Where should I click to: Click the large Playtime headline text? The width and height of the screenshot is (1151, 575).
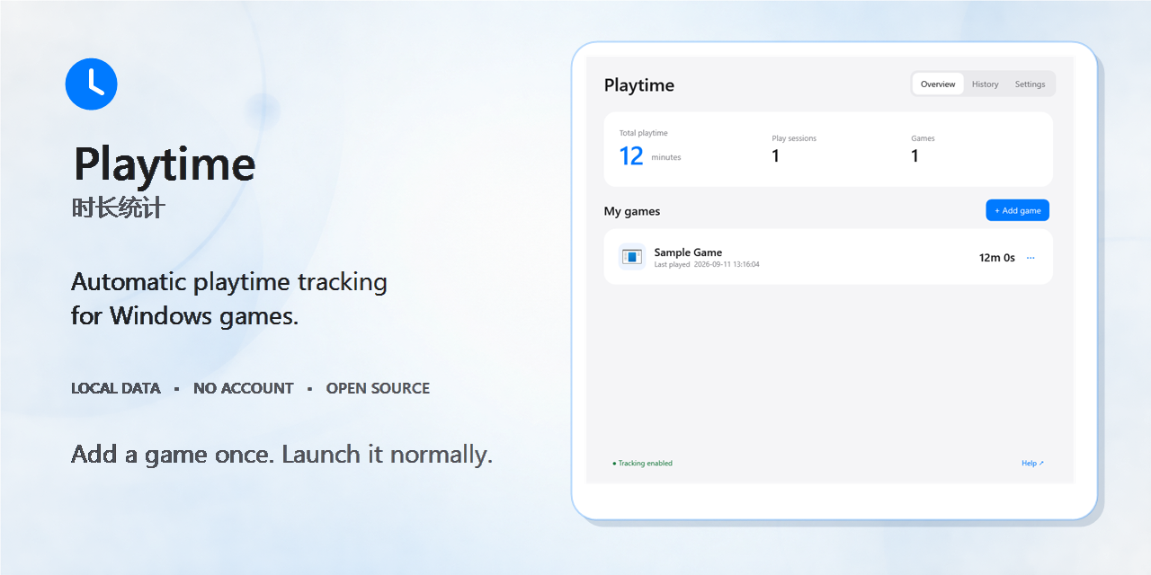tap(165, 164)
